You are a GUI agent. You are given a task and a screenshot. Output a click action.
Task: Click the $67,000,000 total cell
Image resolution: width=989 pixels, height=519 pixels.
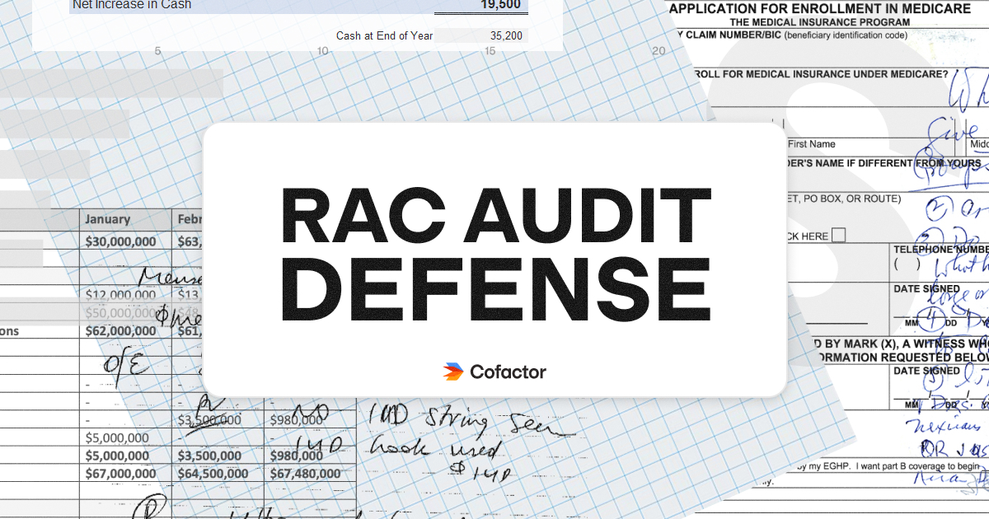[x=121, y=474]
